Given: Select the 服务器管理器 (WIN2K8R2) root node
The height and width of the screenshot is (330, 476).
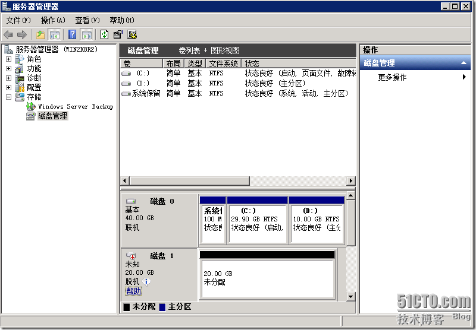Looking at the screenshot, I should click(x=57, y=49).
